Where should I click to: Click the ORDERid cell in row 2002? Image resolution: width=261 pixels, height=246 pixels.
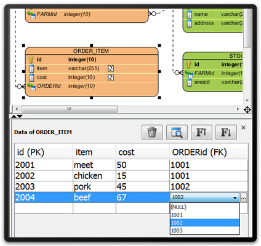(209, 176)
